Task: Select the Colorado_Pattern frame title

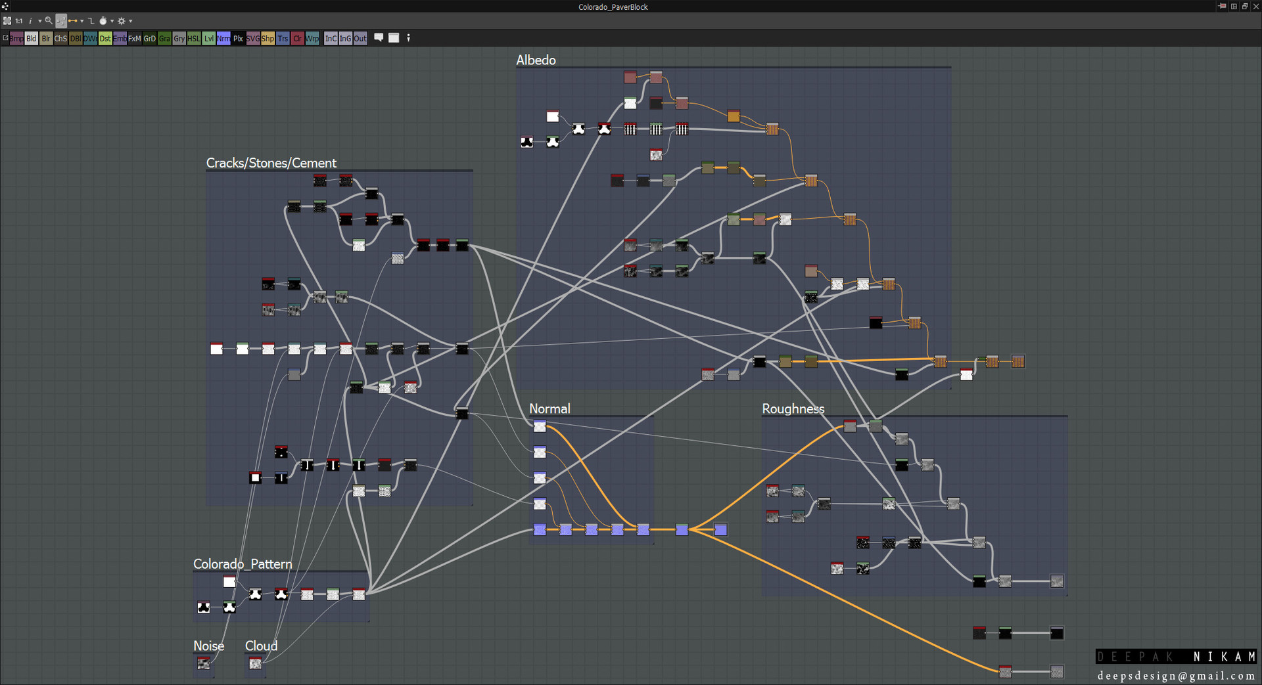Action: 243,563
